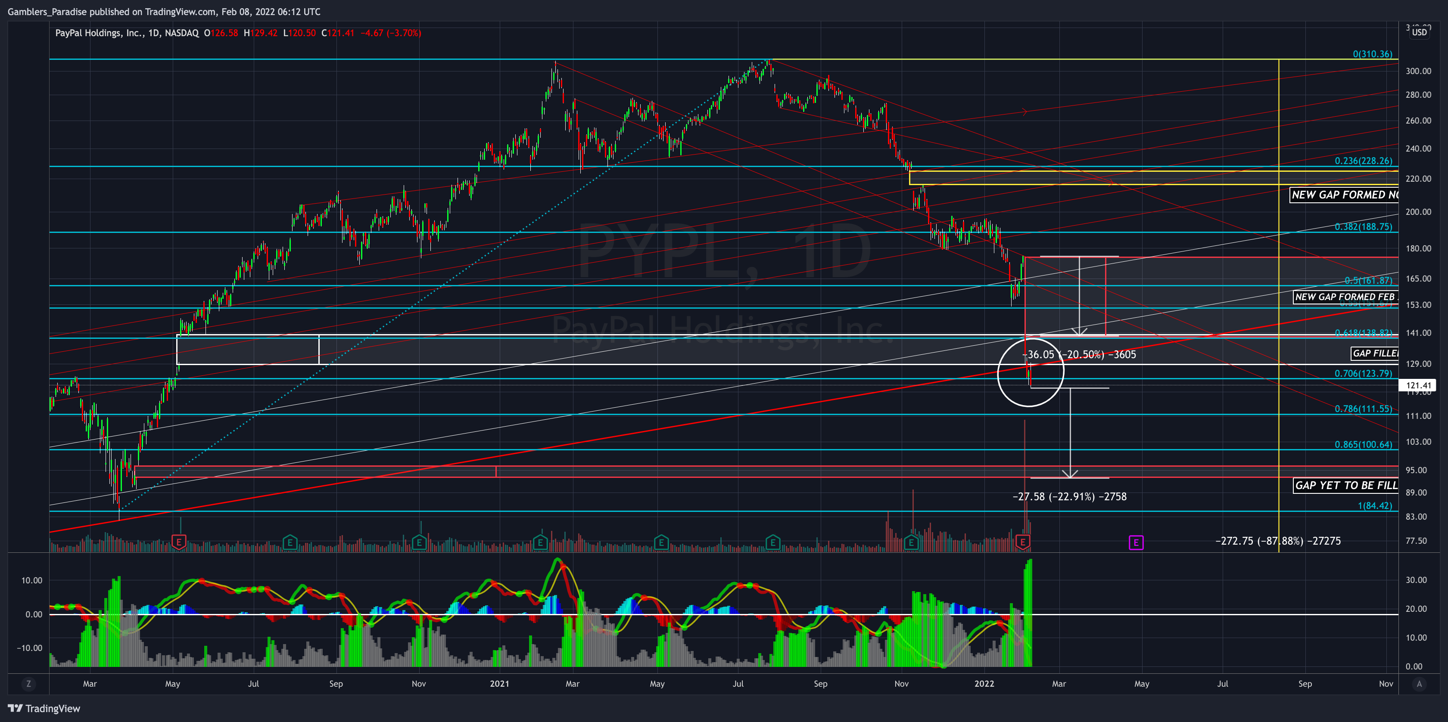1448x722 pixels.
Task: Click the open value O126.58
Action: pyautogui.click(x=221, y=33)
